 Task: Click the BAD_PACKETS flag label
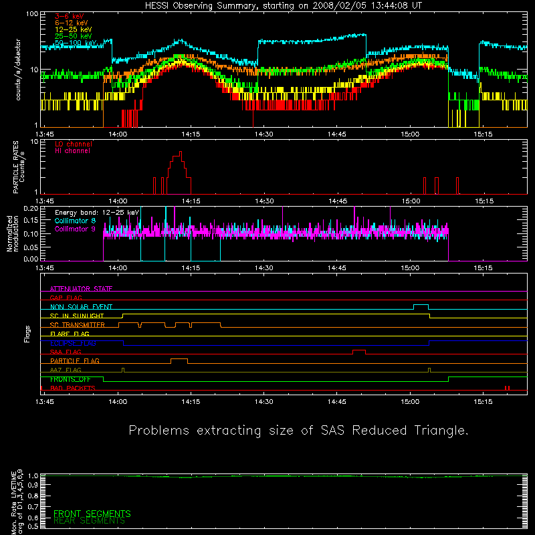(73, 388)
